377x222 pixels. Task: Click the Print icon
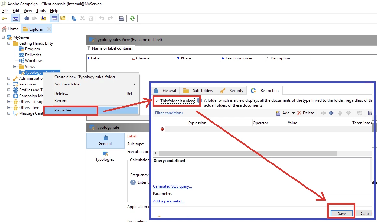pyautogui.click(x=121, y=18)
